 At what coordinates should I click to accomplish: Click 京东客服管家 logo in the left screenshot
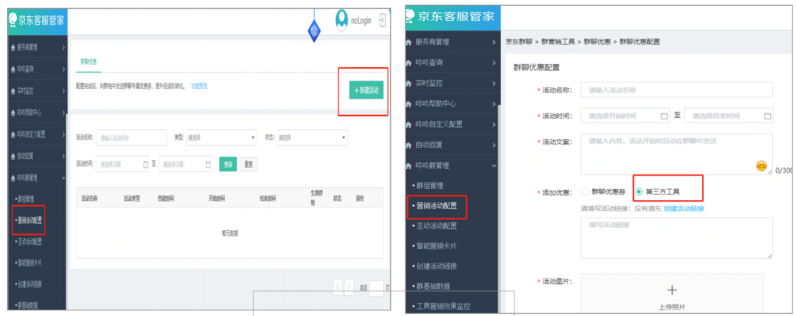click(x=37, y=21)
